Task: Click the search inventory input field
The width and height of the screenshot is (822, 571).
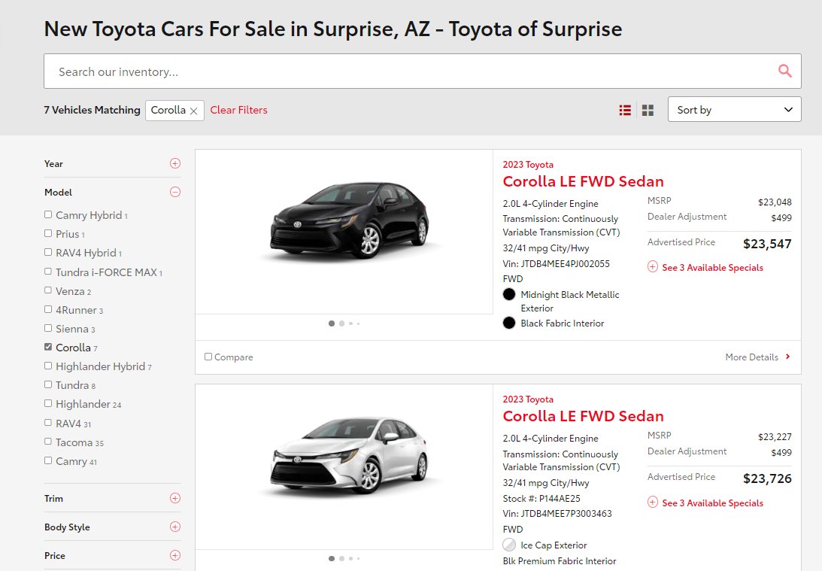Action: click(423, 71)
